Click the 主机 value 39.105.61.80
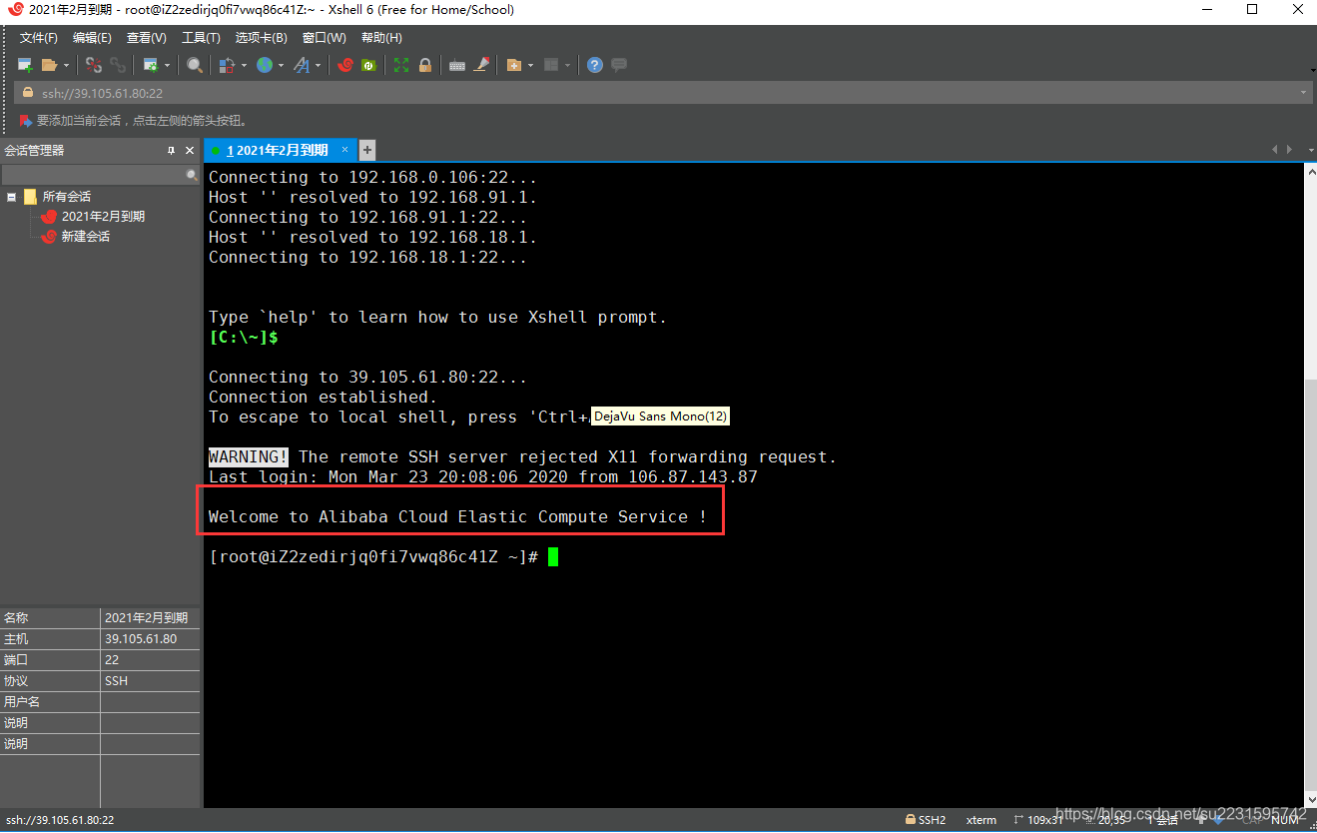The width and height of the screenshot is (1317, 833). (x=150, y=639)
